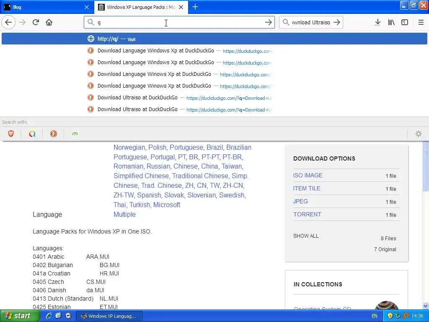Click the Polish topic link
Screen dimensions: 429x322
157,147
